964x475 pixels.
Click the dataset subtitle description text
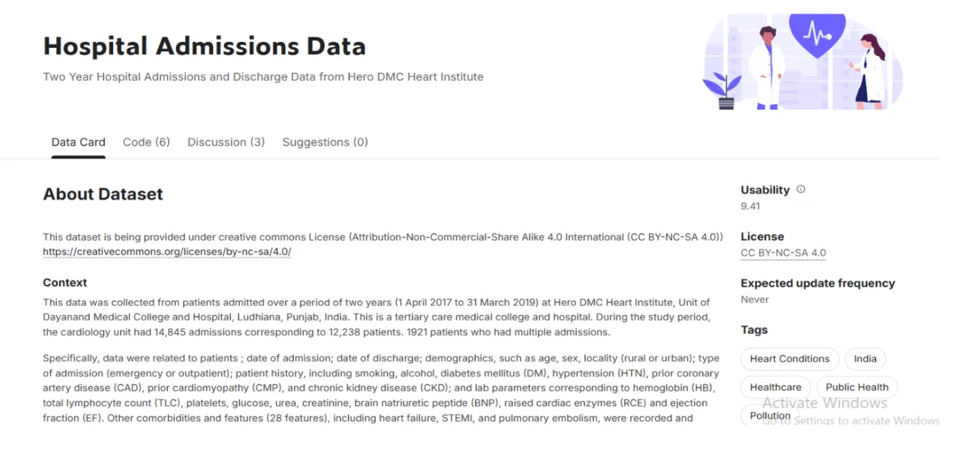click(x=263, y=77)
